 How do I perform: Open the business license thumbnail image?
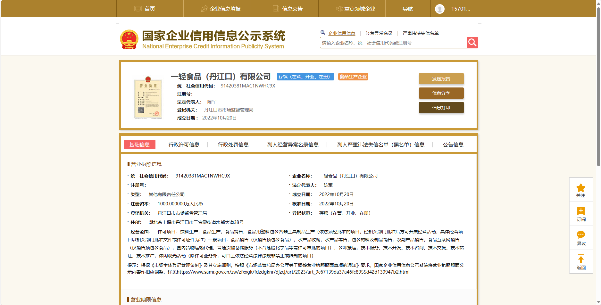point(148,98)
